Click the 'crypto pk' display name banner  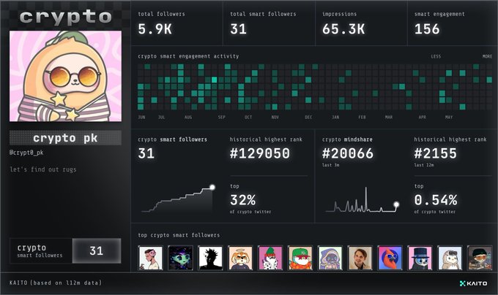pos(65,138)
